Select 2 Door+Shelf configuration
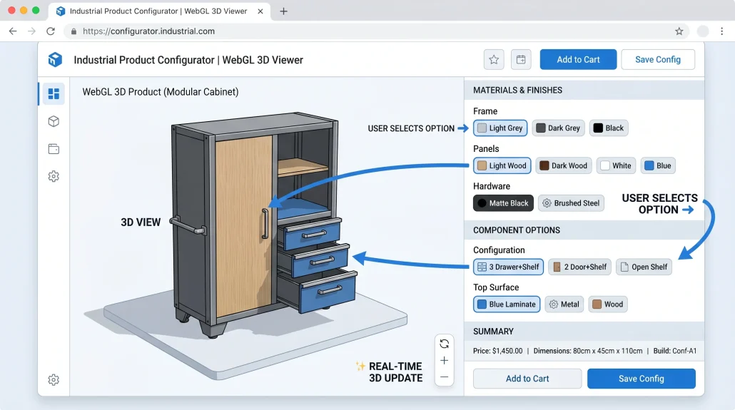This screenshot has width=735, height=410. (x=579, y=267)
